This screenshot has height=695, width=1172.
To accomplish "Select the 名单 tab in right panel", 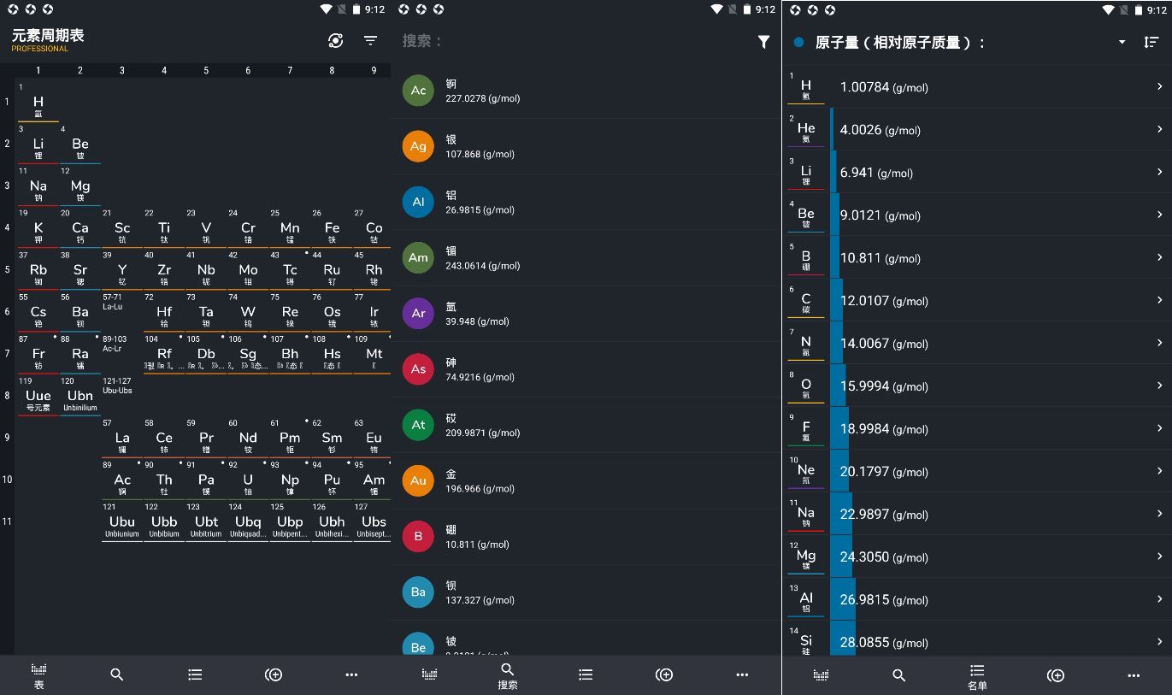I will (x=977, y=675).
